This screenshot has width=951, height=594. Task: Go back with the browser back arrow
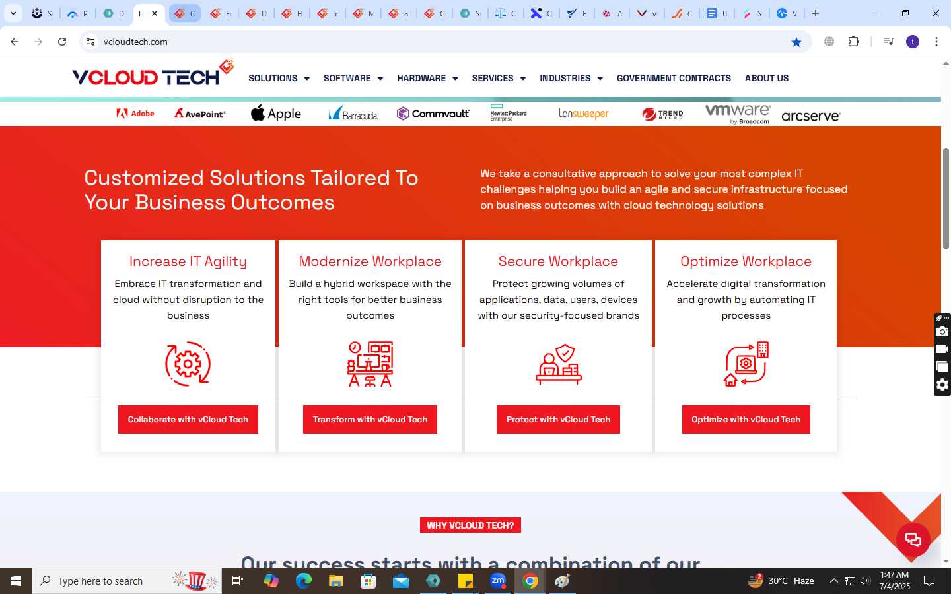pos(15,42)
